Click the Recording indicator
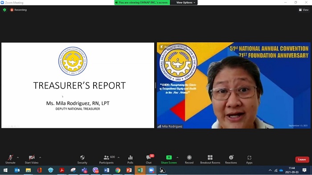This screenshot has height=175, width=312. coord(19,10)
